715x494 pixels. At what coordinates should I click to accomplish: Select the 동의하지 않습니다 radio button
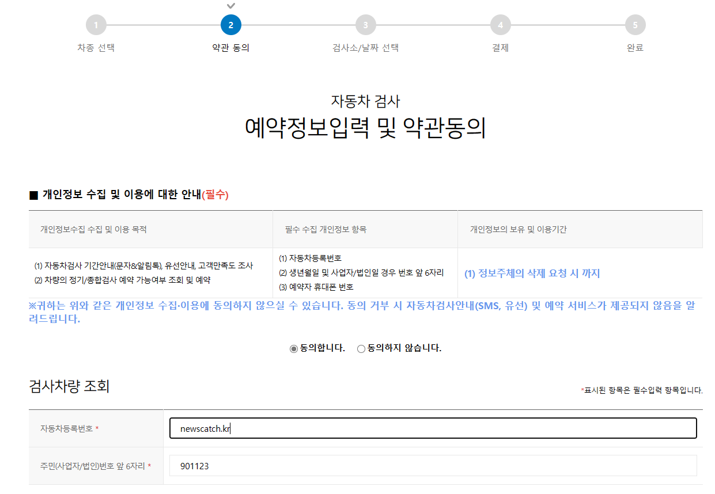tap(361, 348)
